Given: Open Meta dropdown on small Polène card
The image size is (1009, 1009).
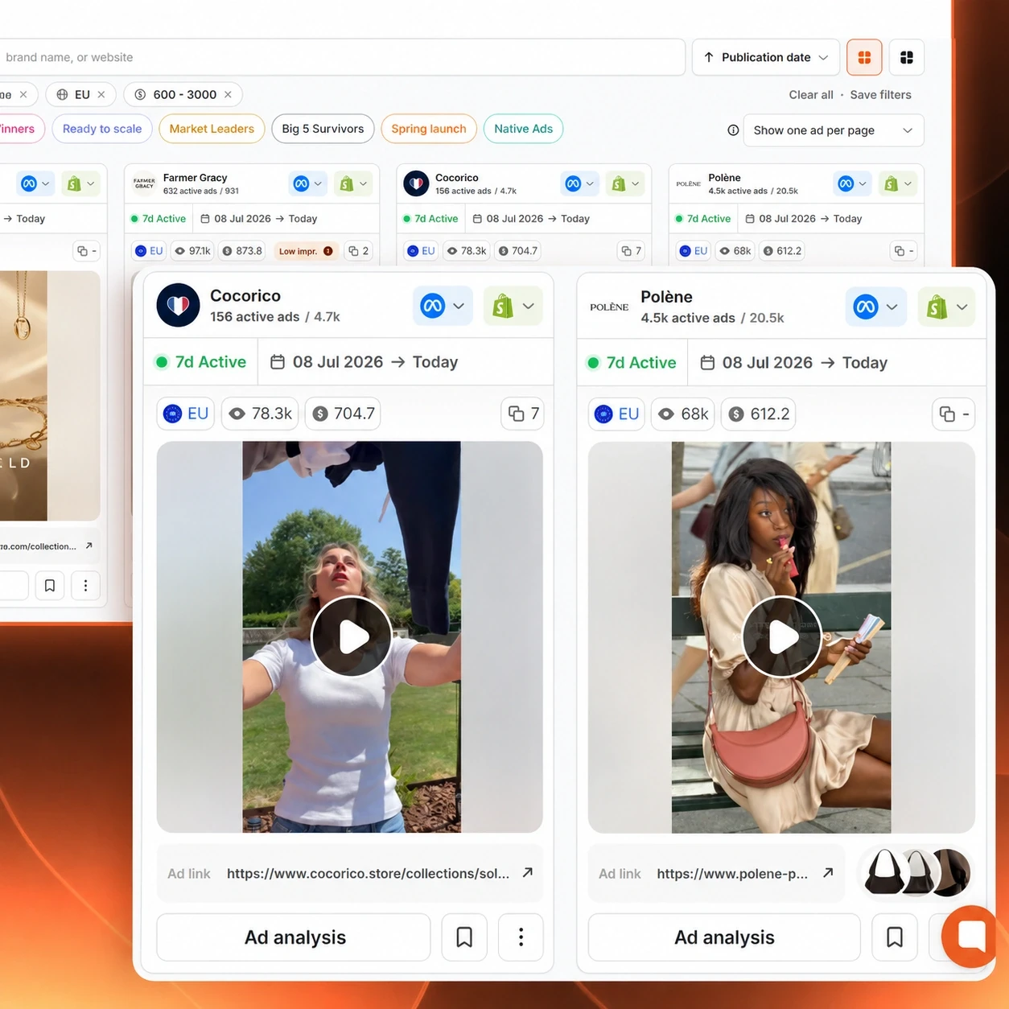Looking at the screenshot, I should click(853, 183).
